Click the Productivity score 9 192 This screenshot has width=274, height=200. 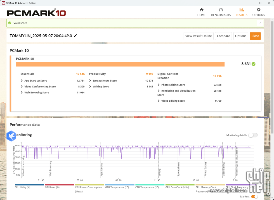coord(150,74)
